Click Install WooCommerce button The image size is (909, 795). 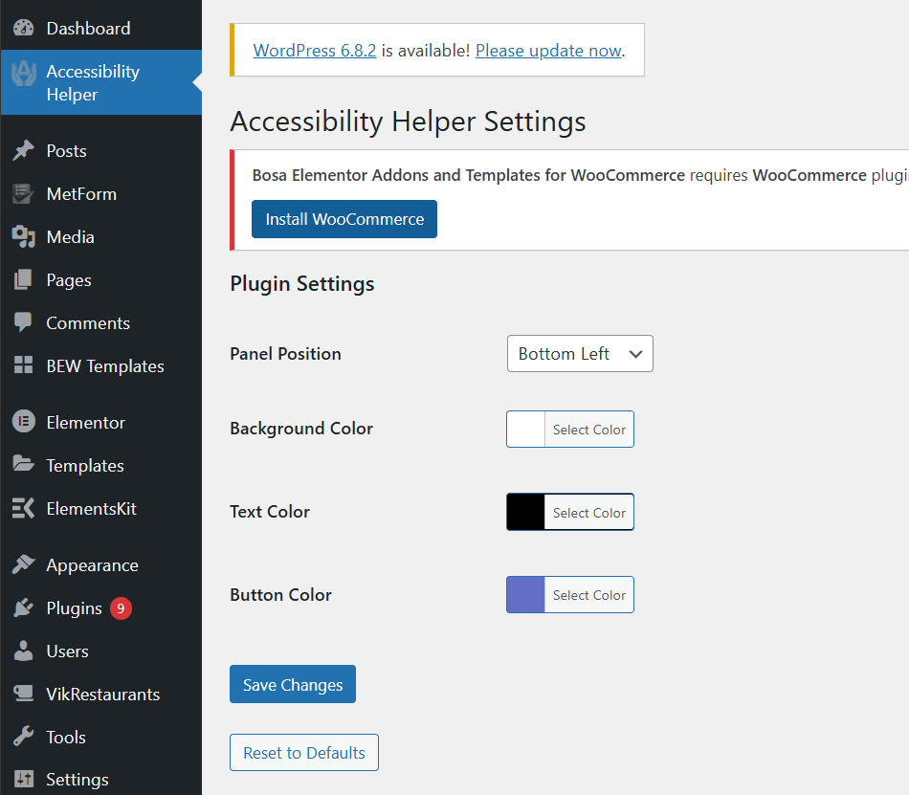coord(344,219)
